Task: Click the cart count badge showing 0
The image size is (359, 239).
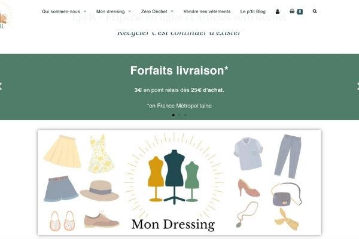Action: pyautogui.click(x=300, y=12)
